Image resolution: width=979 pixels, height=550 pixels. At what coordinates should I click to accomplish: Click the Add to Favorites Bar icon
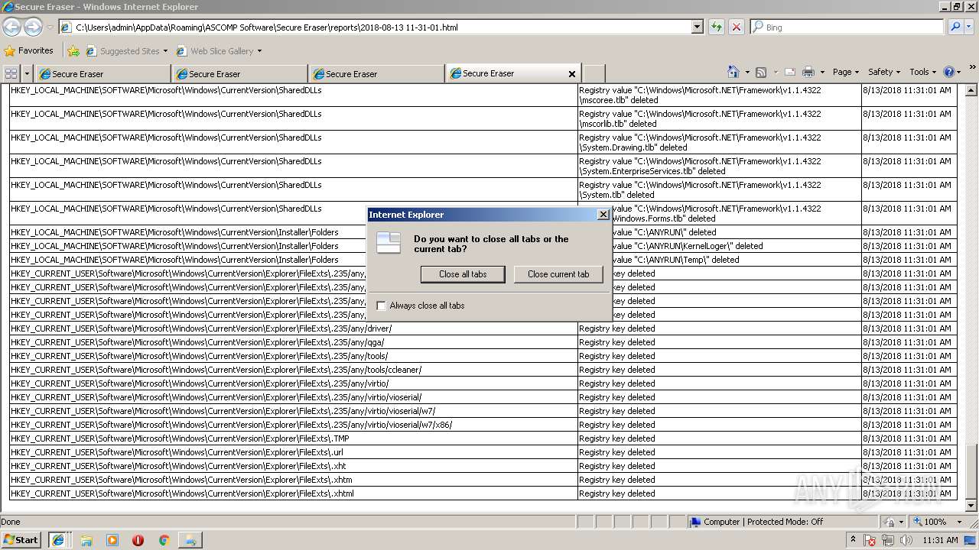pos(73,51)
